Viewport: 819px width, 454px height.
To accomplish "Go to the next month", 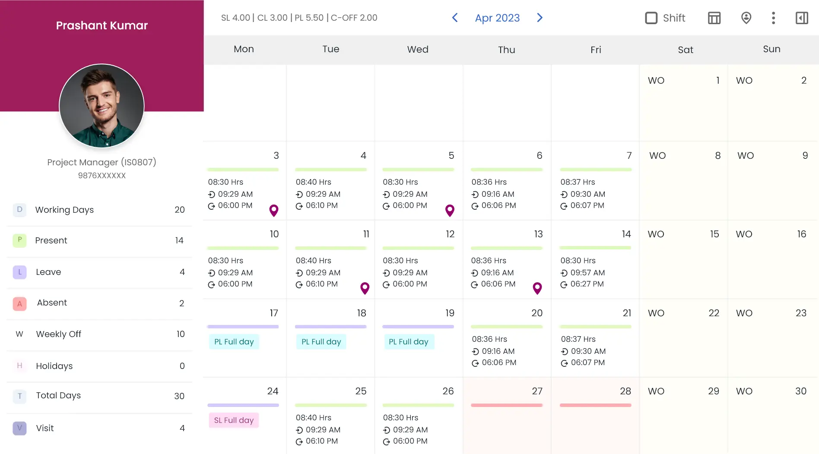I will pos(540,18).
